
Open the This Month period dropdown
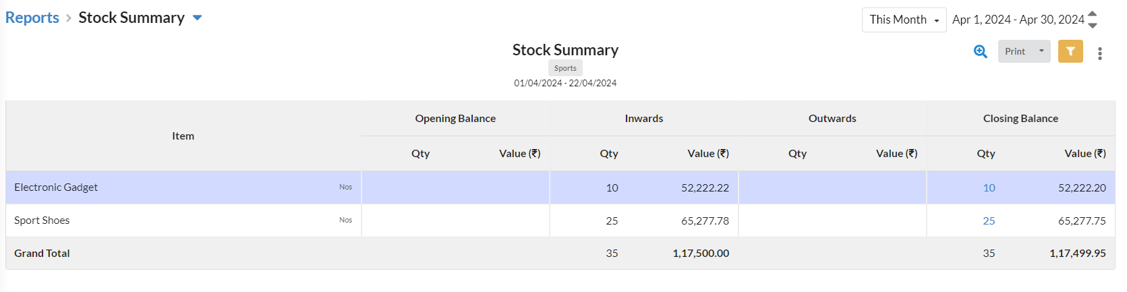coord(904,20)
